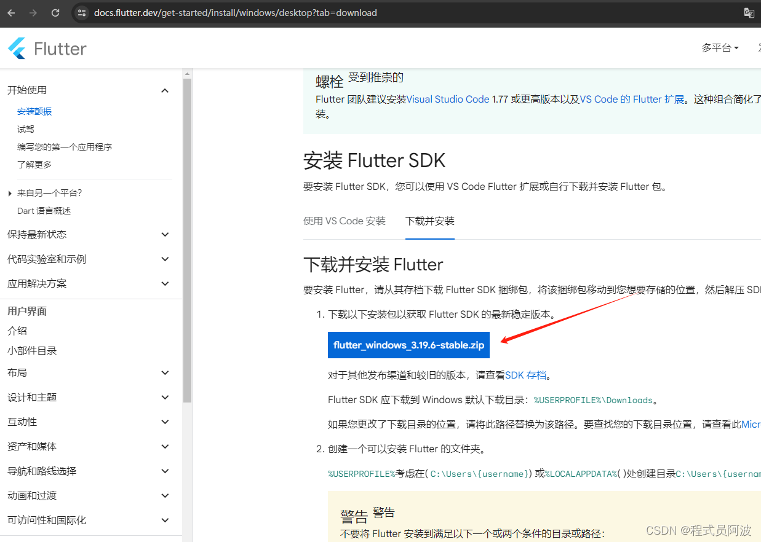Reload the page with the refresh icon
The height and width of the screenshot is (542, 761).
point(55,13)
